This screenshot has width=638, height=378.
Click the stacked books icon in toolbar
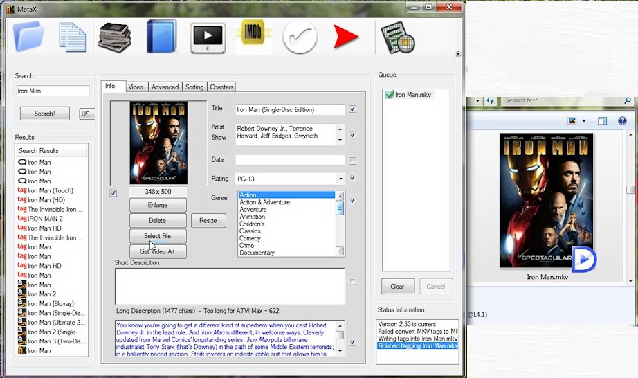[x=114, y=37]
